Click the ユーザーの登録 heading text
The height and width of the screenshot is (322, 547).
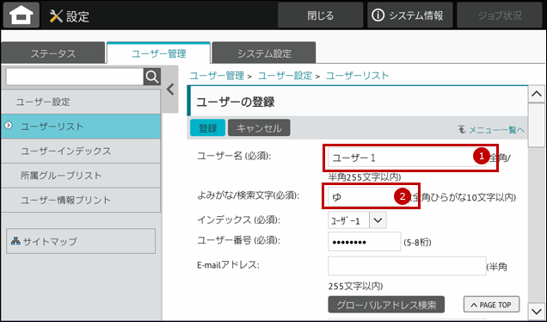point(235,102)
